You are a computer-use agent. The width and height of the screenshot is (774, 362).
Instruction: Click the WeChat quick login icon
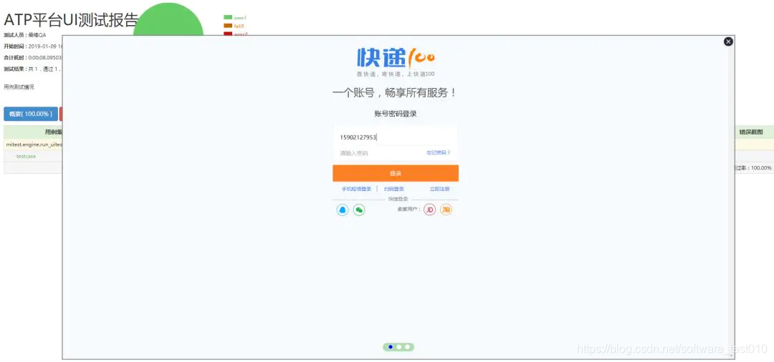(x=359, y=210)
